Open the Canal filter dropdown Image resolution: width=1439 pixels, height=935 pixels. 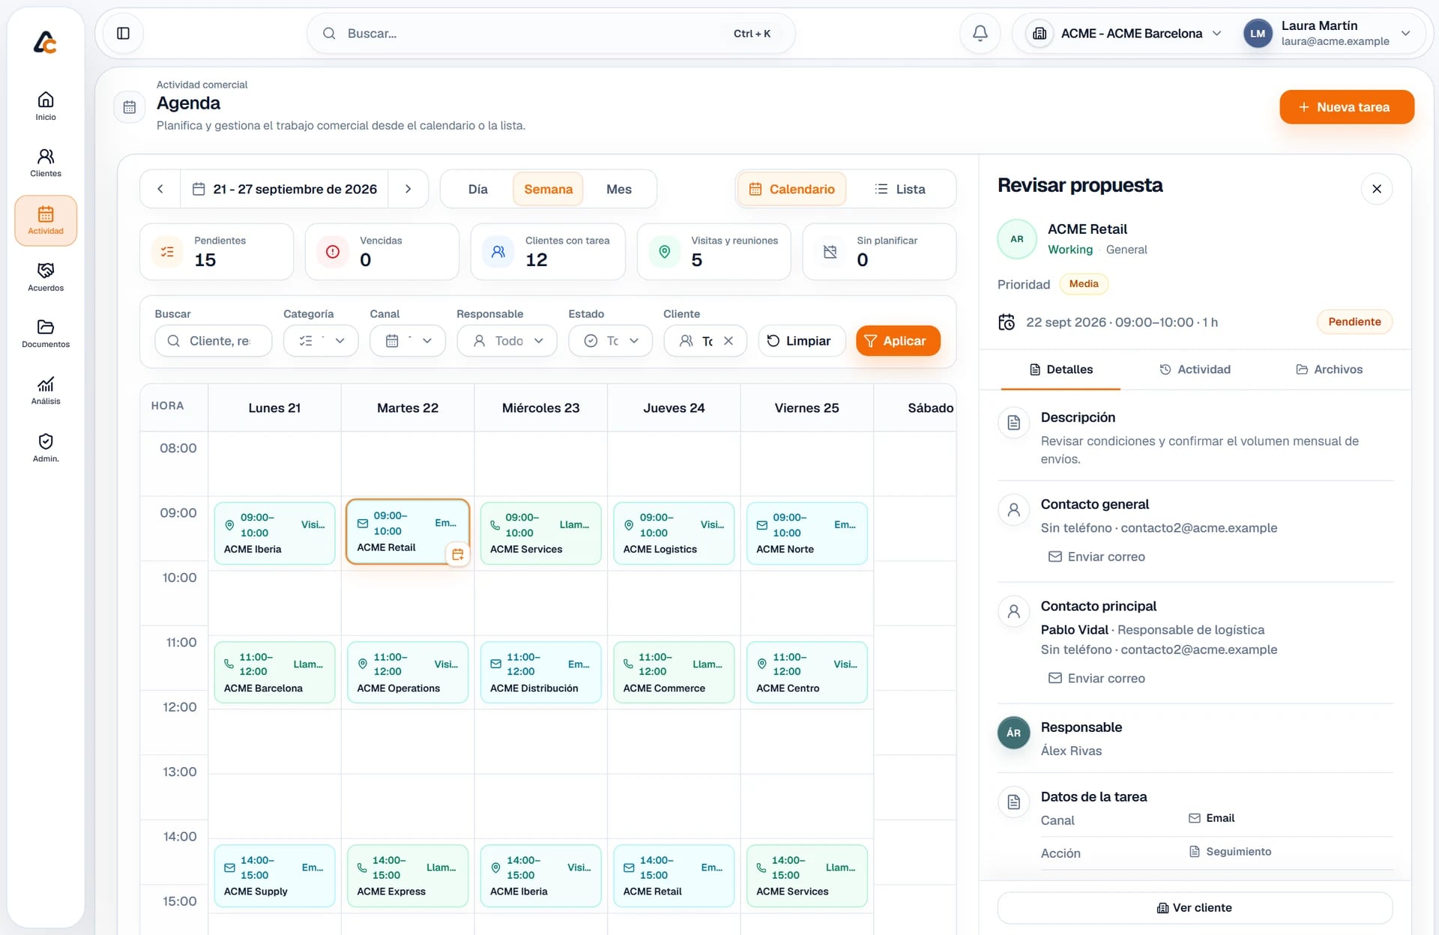pyautogui.click(x=408, y=341)
